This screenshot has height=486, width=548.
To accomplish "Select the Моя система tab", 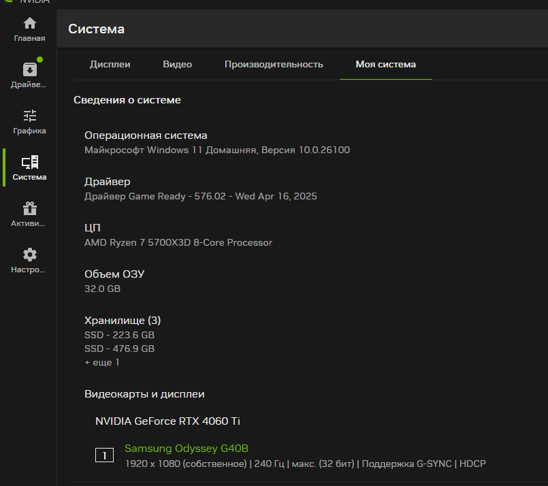I will (x=386, y=64).
